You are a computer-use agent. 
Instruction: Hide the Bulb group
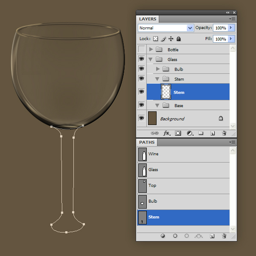click(141, 69)
